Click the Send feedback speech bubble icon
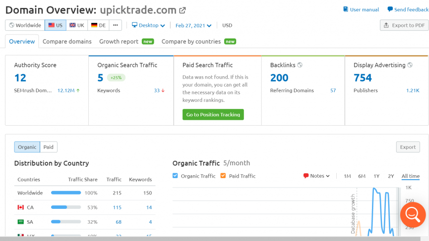Screen dimensions: 429x241 point(390,9)
